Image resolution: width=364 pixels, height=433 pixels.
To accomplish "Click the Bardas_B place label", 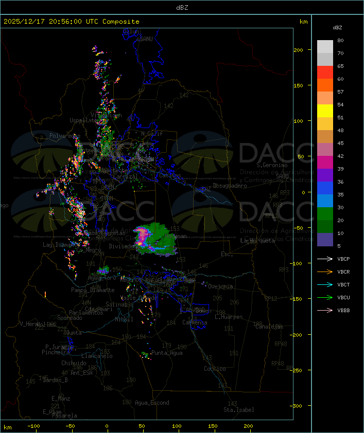I will point(55,380).
